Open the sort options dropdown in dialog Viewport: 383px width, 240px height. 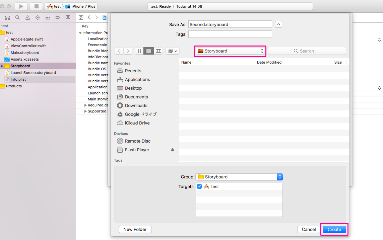point(172,51)
